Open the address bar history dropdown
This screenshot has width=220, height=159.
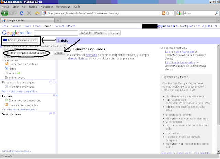click(172, 13)
